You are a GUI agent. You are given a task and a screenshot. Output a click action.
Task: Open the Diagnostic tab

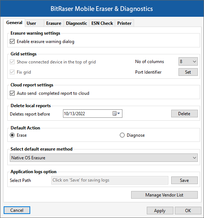coord(76,23)
